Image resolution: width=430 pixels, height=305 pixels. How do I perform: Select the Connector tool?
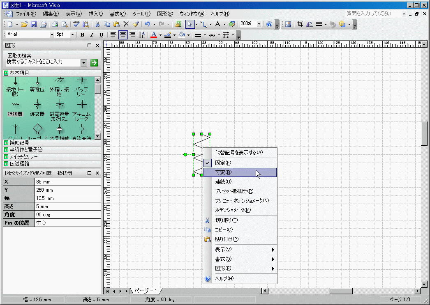click(x=203, y=24)
